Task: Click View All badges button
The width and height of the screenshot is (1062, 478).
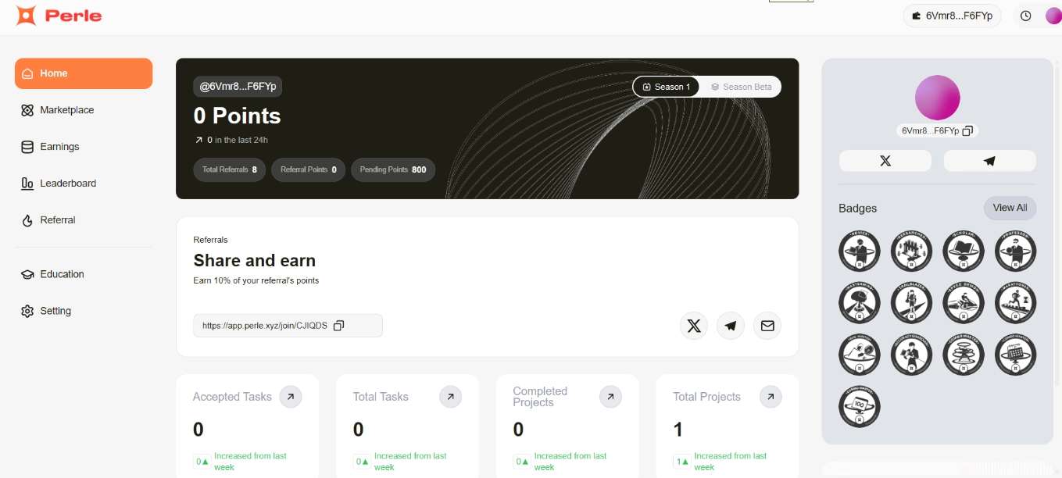Action: 1010,208
